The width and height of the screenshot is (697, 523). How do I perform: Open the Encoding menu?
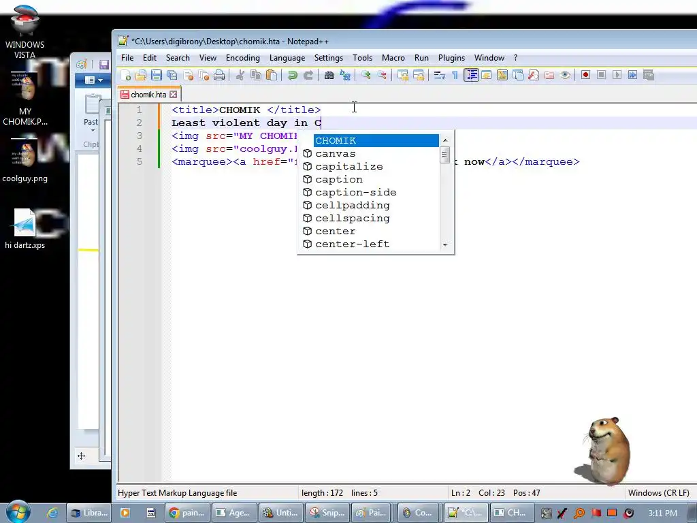click(x=243, y=58)
